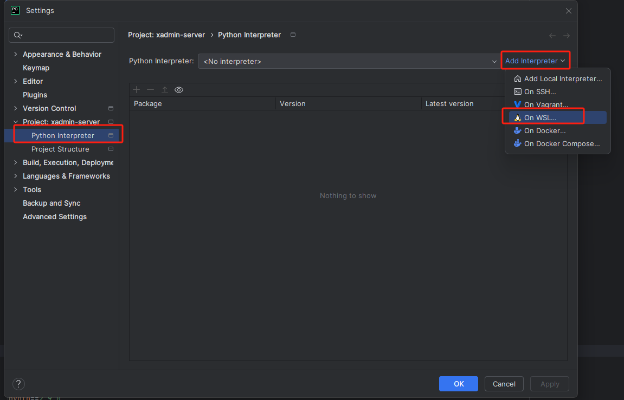The image size is (624, 400).
Task: Click the search magnifier icon in settings
Action: tap(17, 35)
